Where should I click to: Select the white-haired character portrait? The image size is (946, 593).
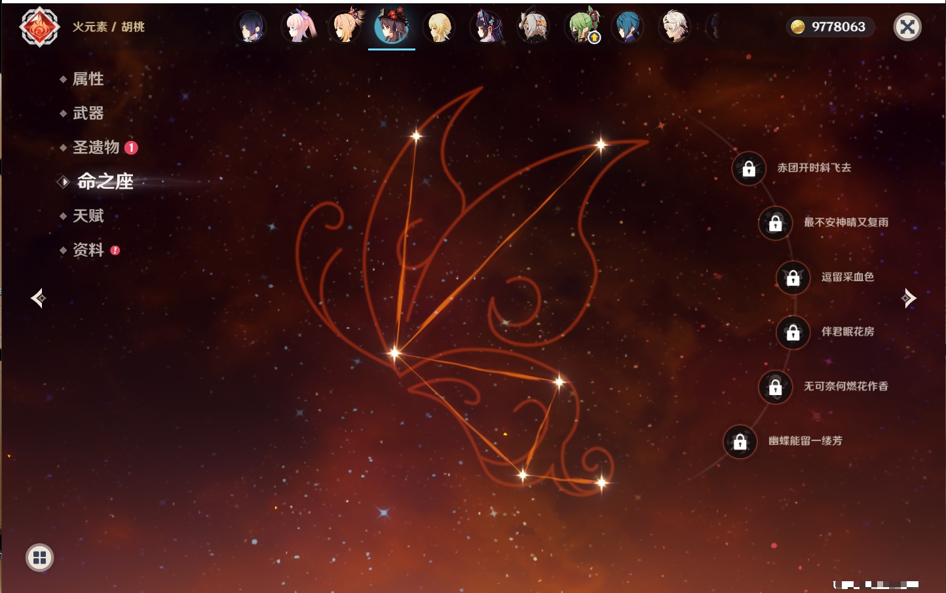pyautogui.click(x=675, y=27)
